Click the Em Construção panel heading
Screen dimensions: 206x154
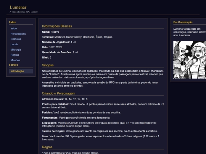183,22
